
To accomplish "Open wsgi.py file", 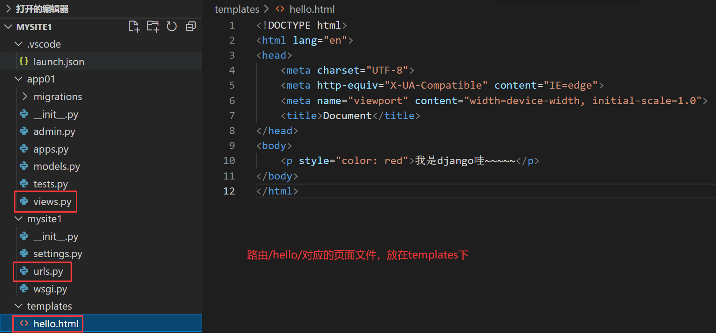I will point(50,289).
